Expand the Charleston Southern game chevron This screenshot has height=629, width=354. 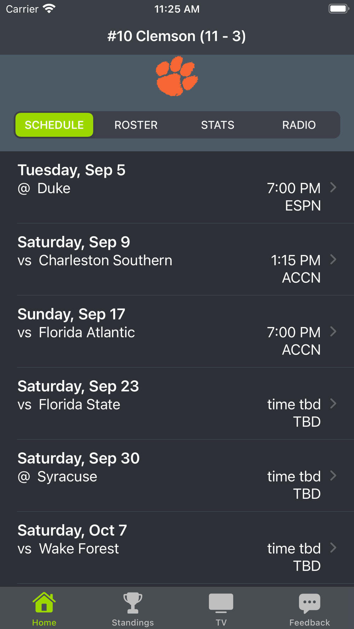tap(333, 260)
